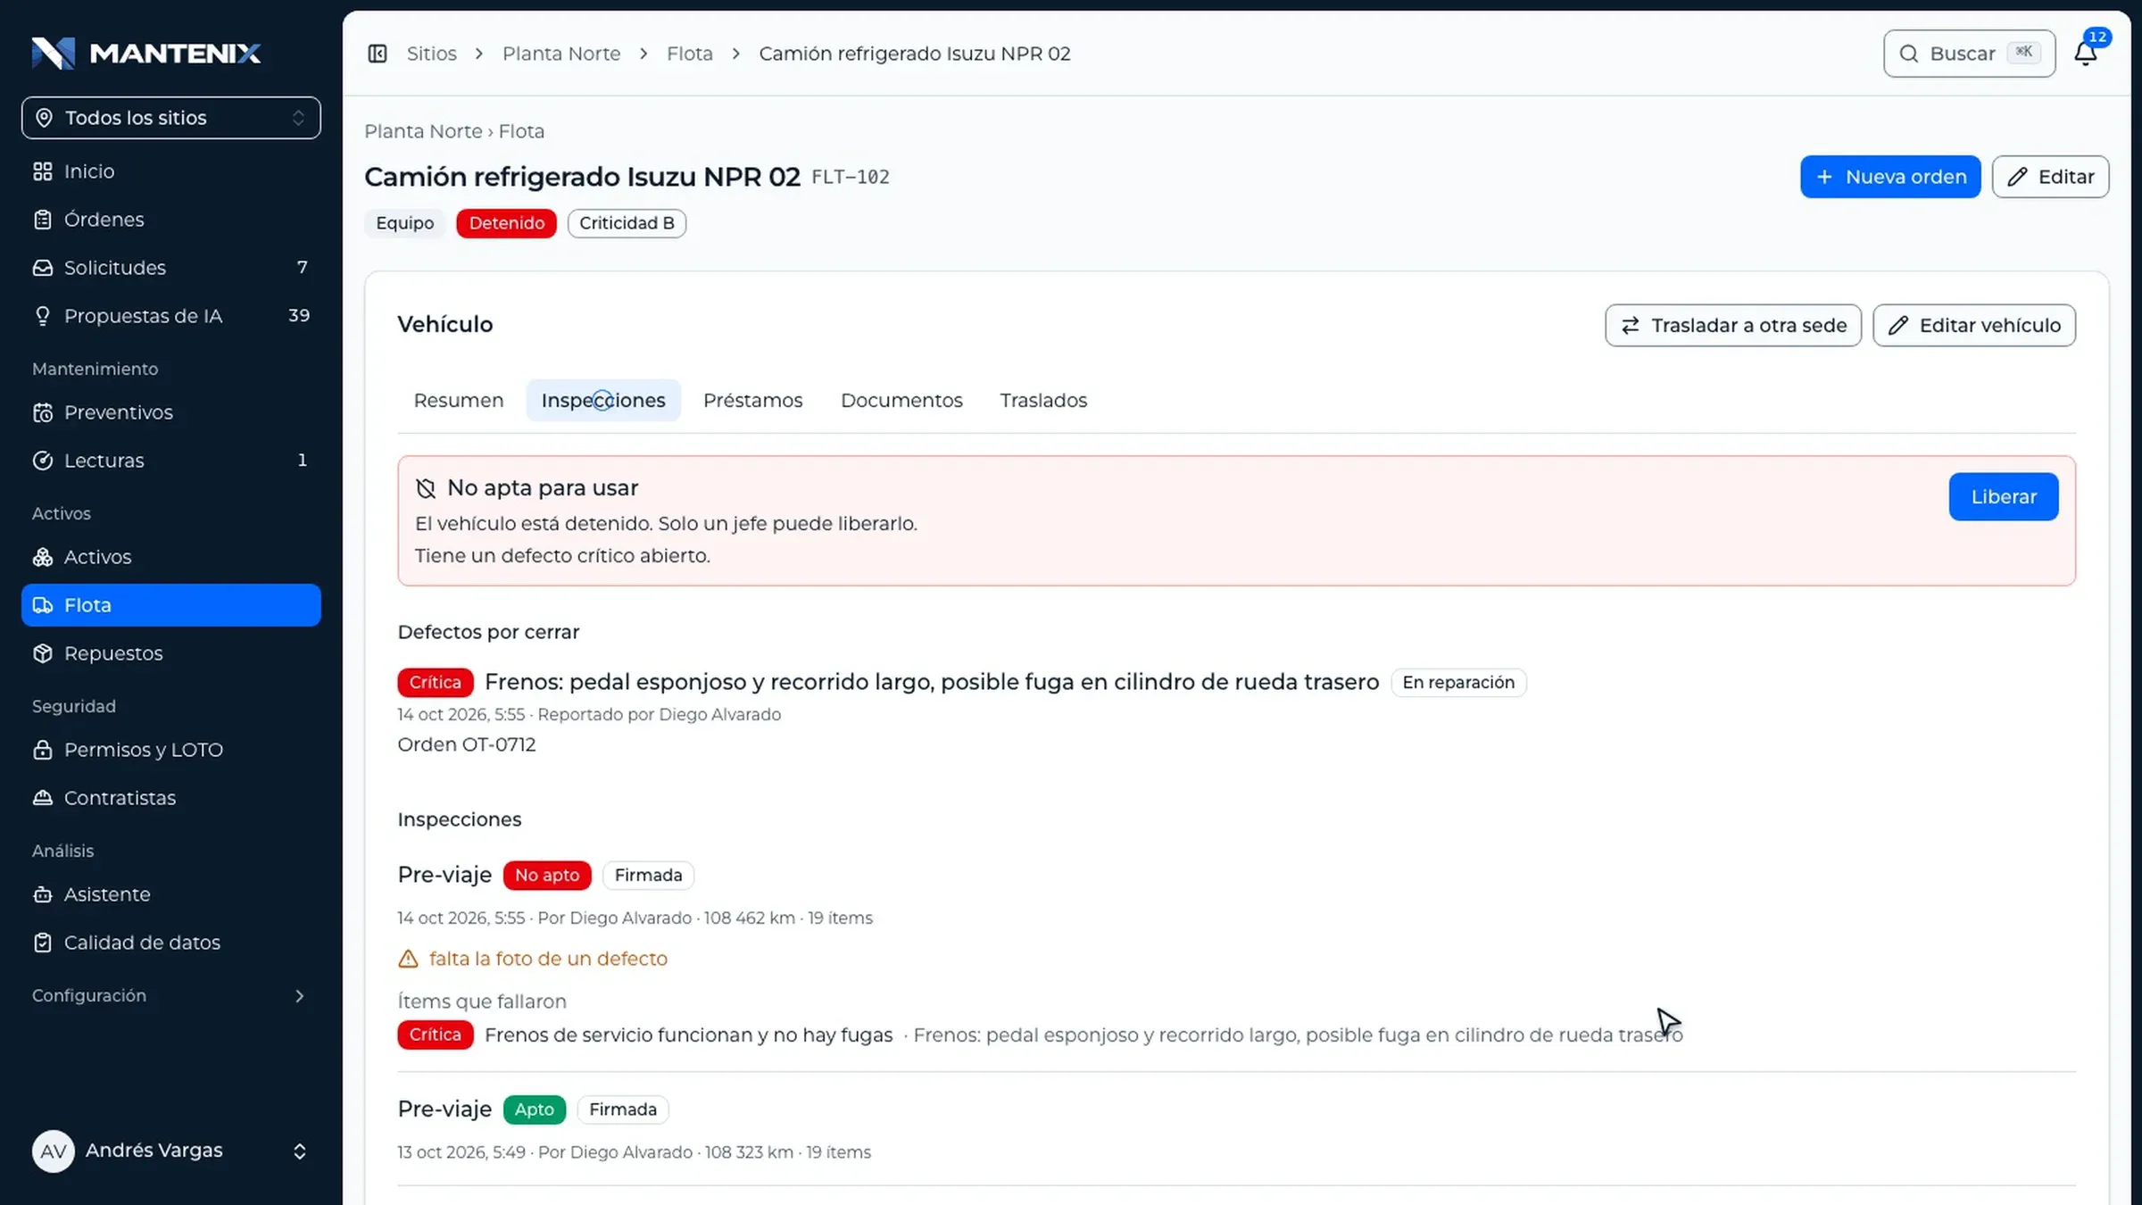Open the notifications bell
Viewport: 2142px width, 1205px height.
[2085, 54]
